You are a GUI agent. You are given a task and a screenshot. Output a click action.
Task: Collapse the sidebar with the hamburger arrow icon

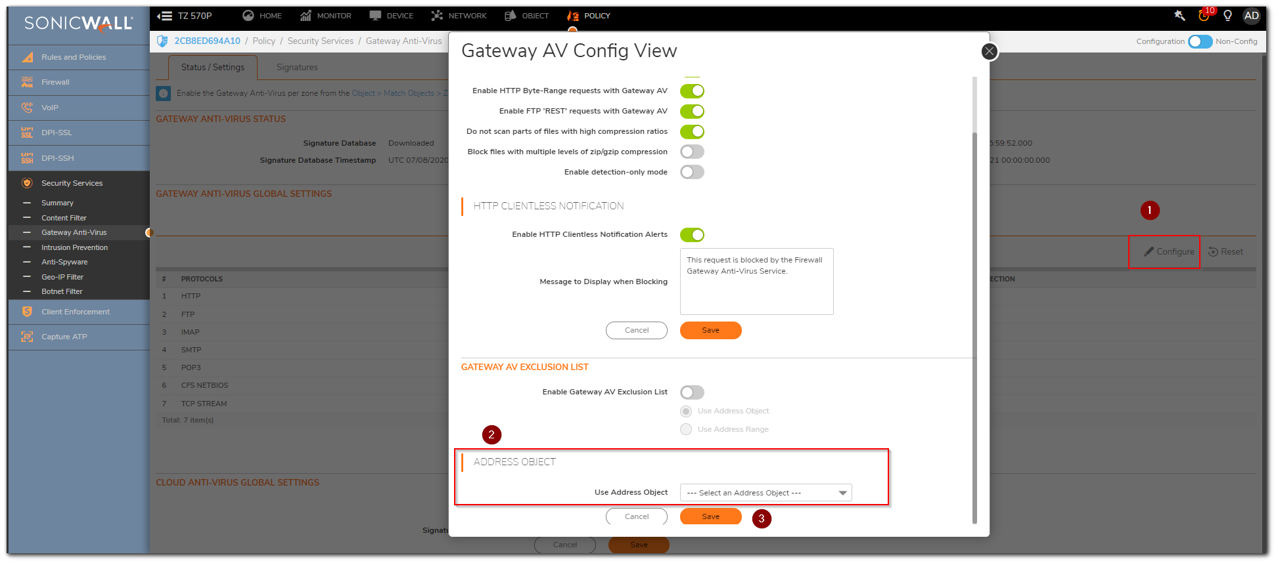click(164, 16)
